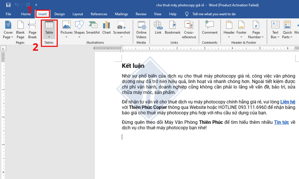Screen dimensions: 299x179
Task: Click the 'Tin tức' hyperlink
Action: (x=281, y=122)
